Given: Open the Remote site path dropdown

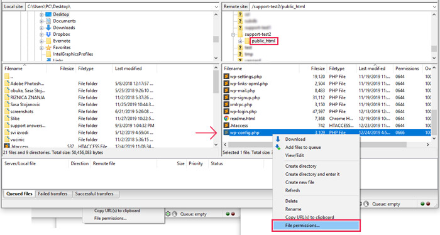Looking at the screenshot, I should coord(435,7).
